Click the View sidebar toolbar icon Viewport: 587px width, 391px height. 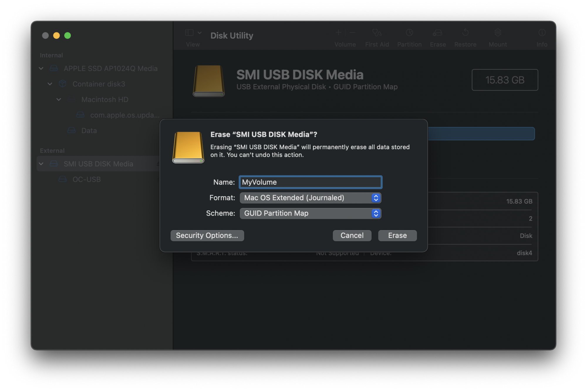(189, 33)
